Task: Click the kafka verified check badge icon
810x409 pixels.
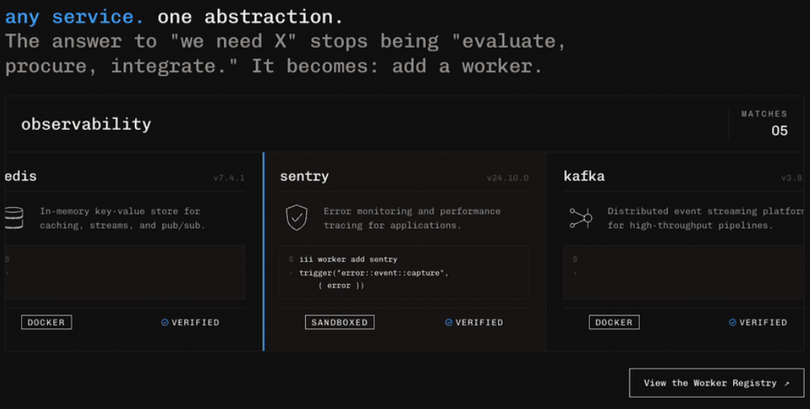Action: pos(732,322)
